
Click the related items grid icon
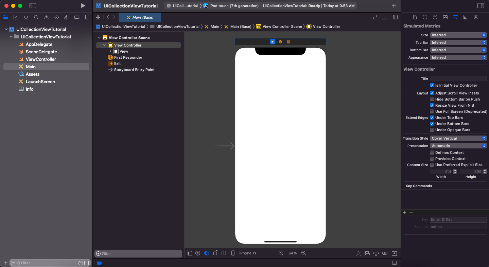pyautogui.click(x=98, y=17)
